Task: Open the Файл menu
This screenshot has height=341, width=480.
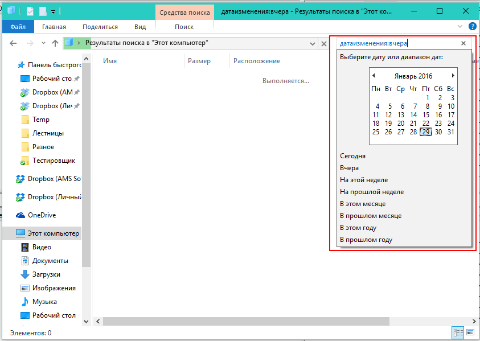Action: tap(17, 26)
